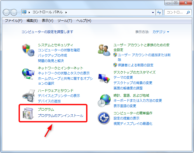Click バックアップの作成 link
194x153 pixels.
pos(52,55)
